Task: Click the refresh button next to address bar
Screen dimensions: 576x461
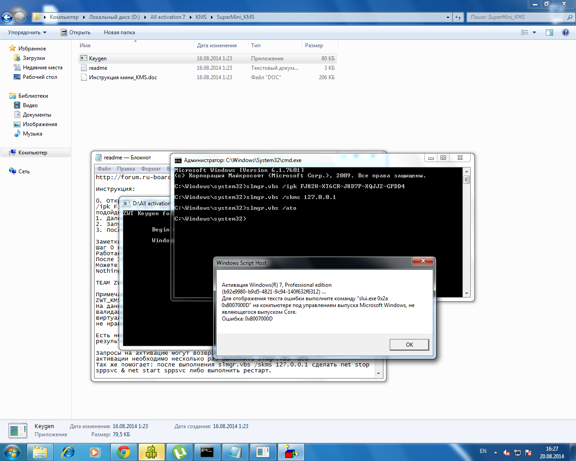Action: click(x=458, y=17)
